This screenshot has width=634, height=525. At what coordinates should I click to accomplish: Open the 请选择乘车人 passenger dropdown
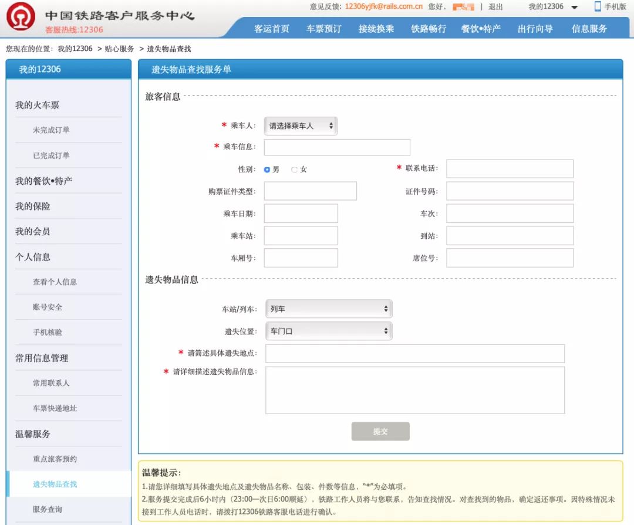pyautogui.click(x=300, y=126)
